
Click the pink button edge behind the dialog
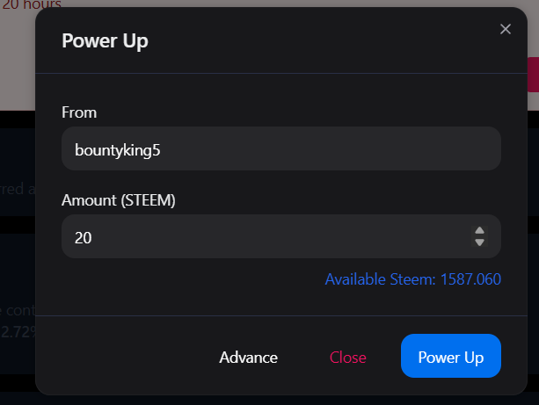[533, 75]
